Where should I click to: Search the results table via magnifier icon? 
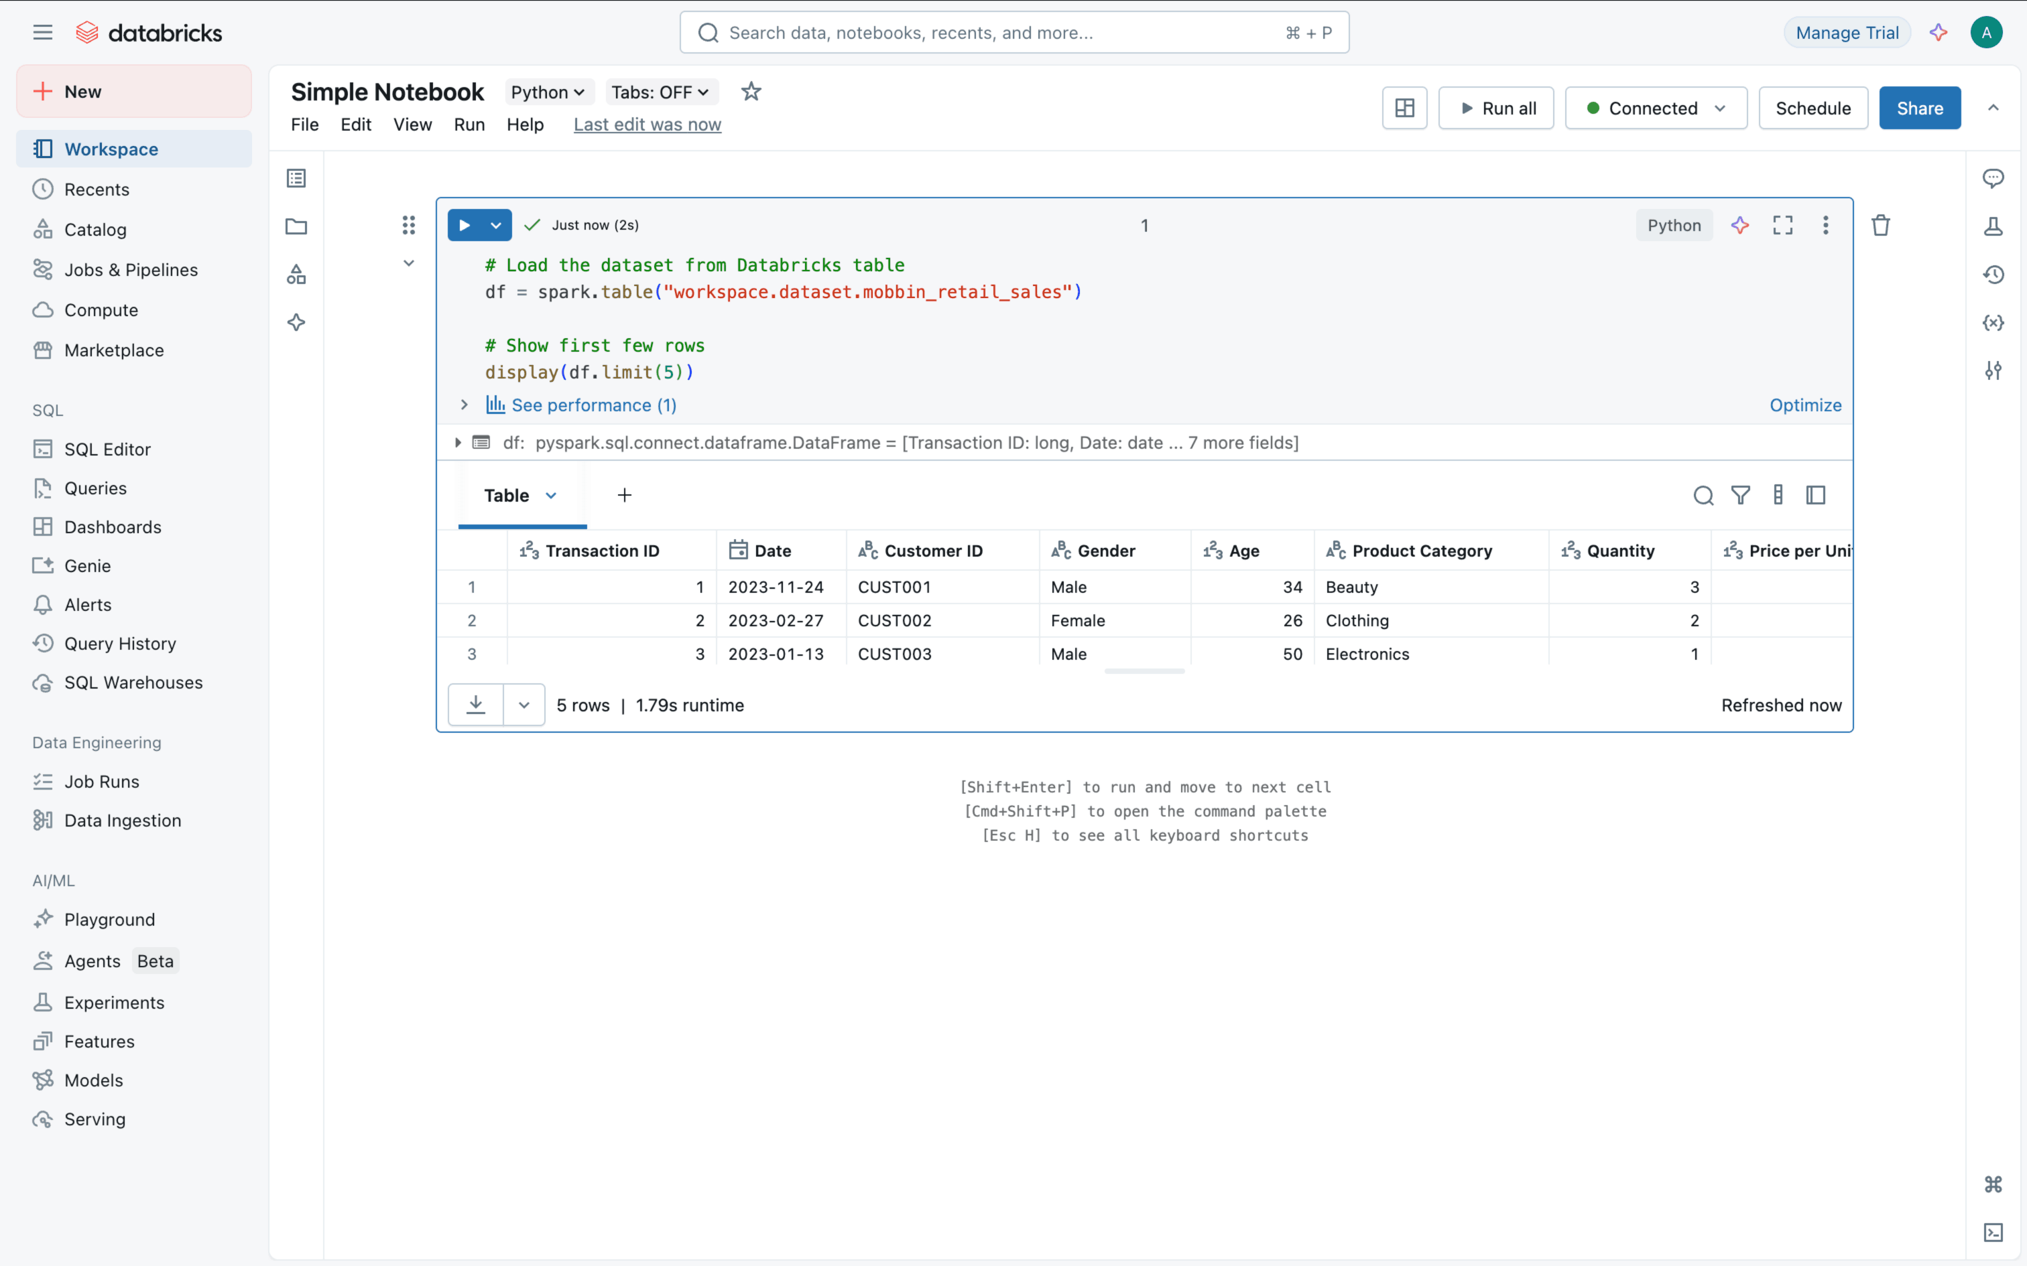pos(1703,496)
